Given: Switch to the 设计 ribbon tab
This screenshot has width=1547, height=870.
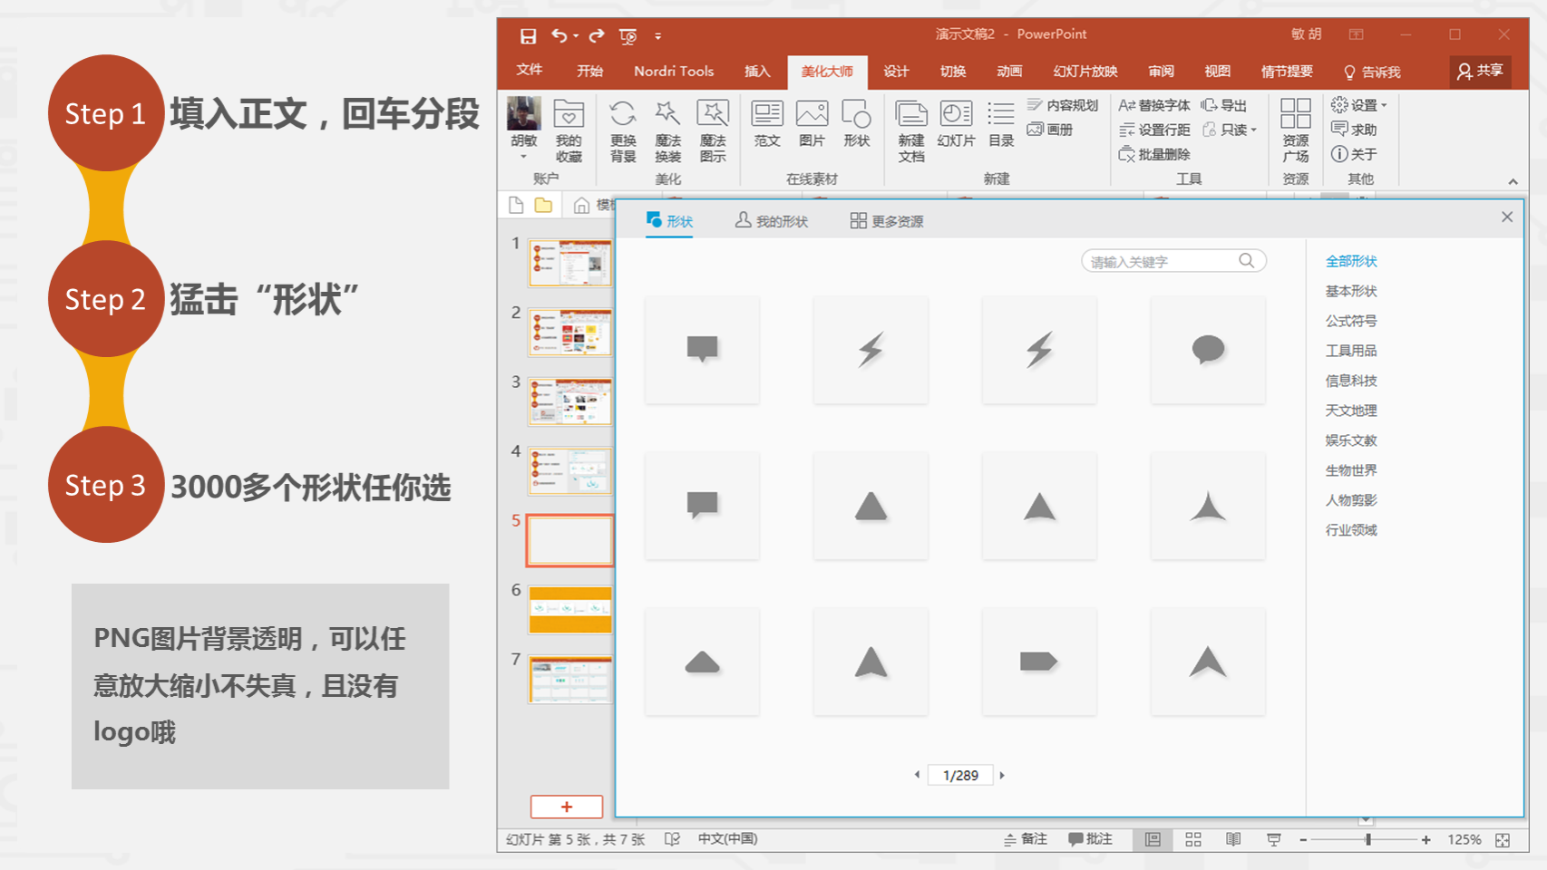Looking at the screenshot, I should pos(896,72).
